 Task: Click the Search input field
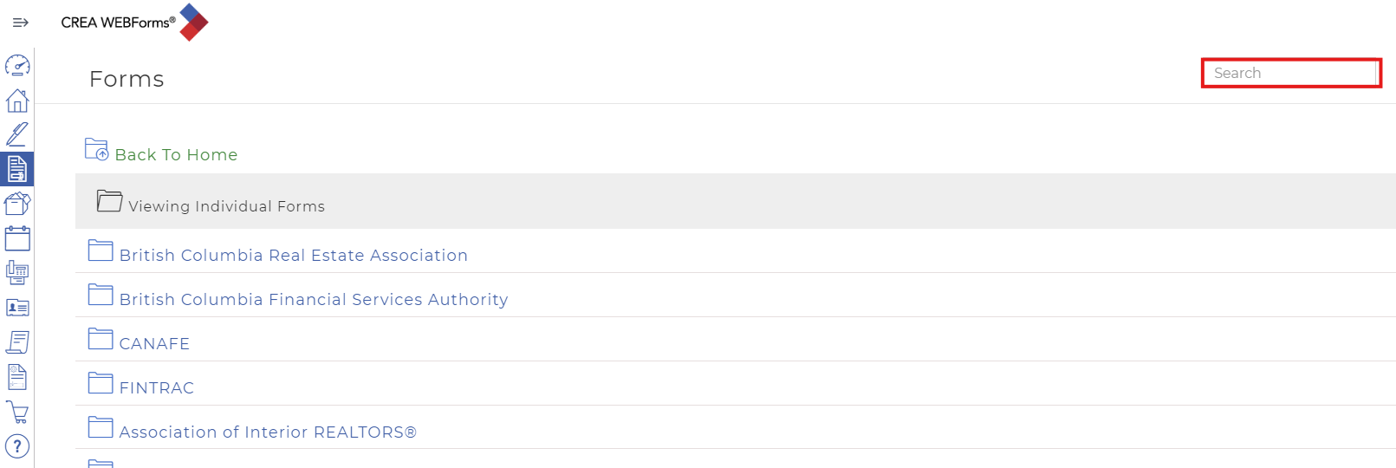point(1290,74)
